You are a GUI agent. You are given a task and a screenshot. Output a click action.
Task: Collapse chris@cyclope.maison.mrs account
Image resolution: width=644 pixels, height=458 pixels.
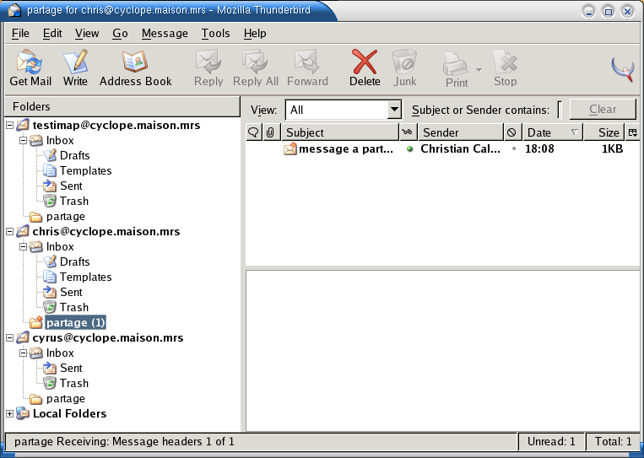pos(10,231)
